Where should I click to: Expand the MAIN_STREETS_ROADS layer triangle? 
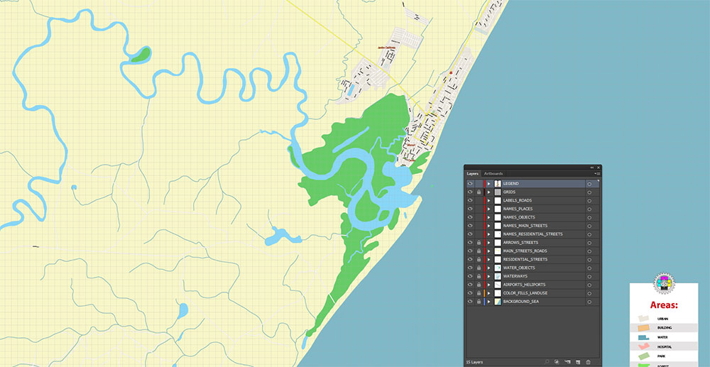coord(489,251)
